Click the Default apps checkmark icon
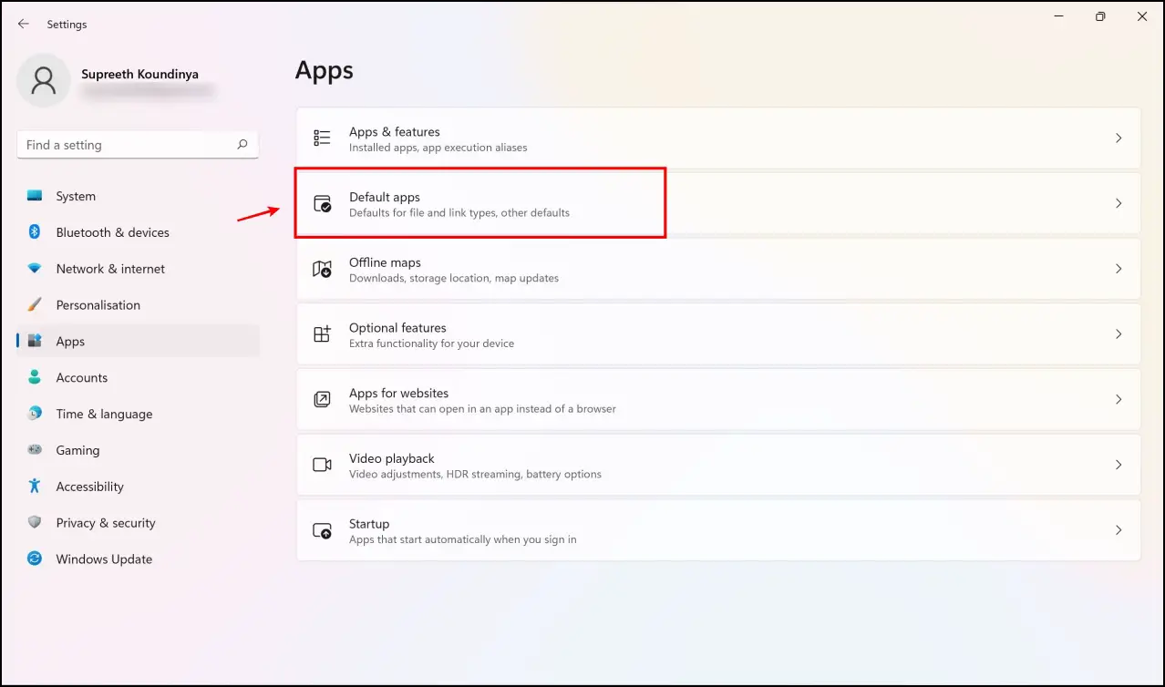 [x=322, y=204]
